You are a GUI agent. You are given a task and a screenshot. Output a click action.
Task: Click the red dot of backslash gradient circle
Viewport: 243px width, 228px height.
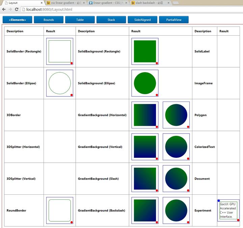188,222
